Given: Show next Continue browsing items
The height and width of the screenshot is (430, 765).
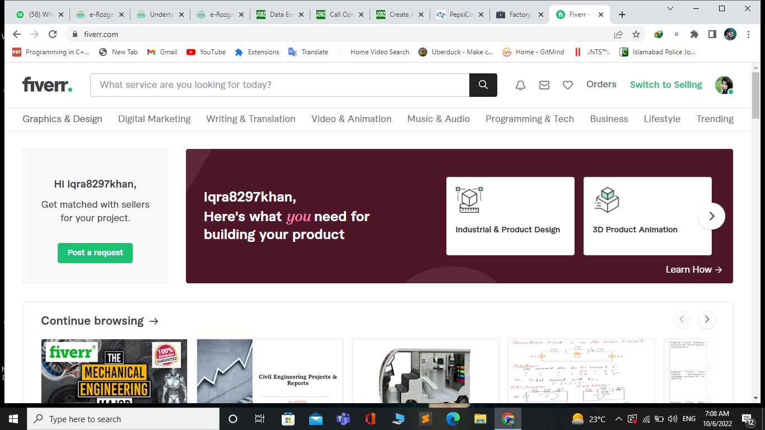Looking at the screenshot, I should tap(707, 319).
